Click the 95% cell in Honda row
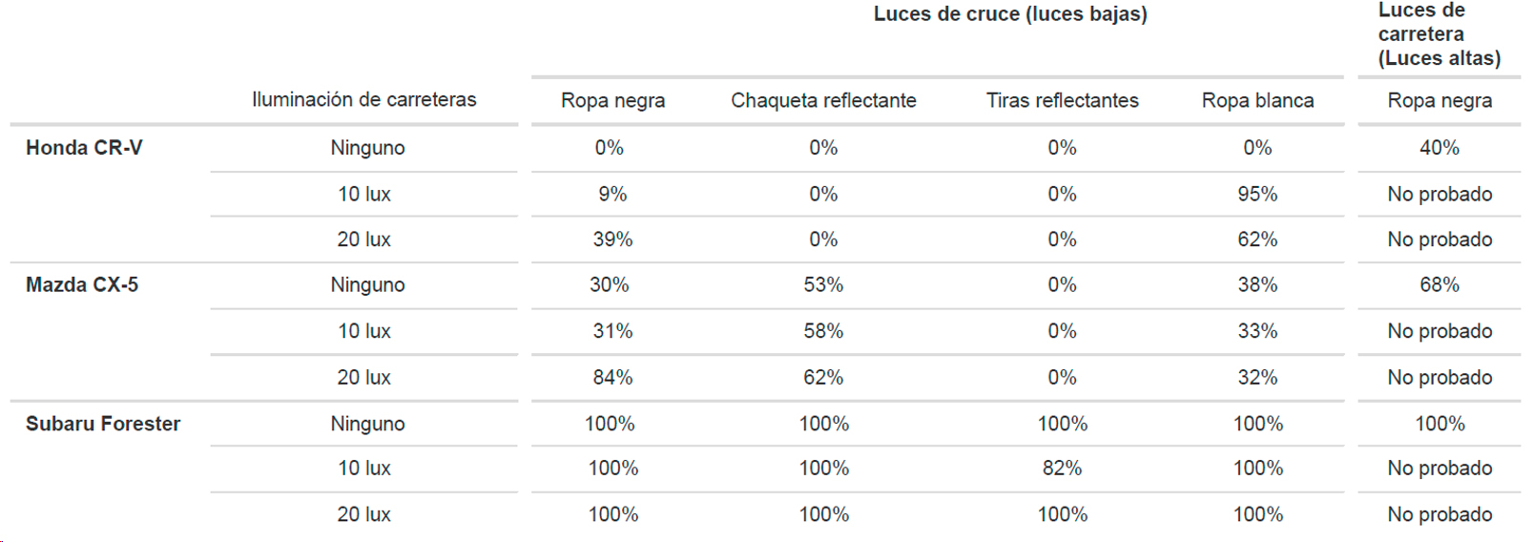This screenshot has height=542, width=1534. point(1257,194)
